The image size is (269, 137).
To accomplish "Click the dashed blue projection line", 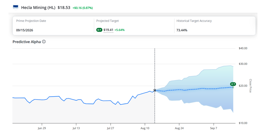I will (x=194, y=89).
